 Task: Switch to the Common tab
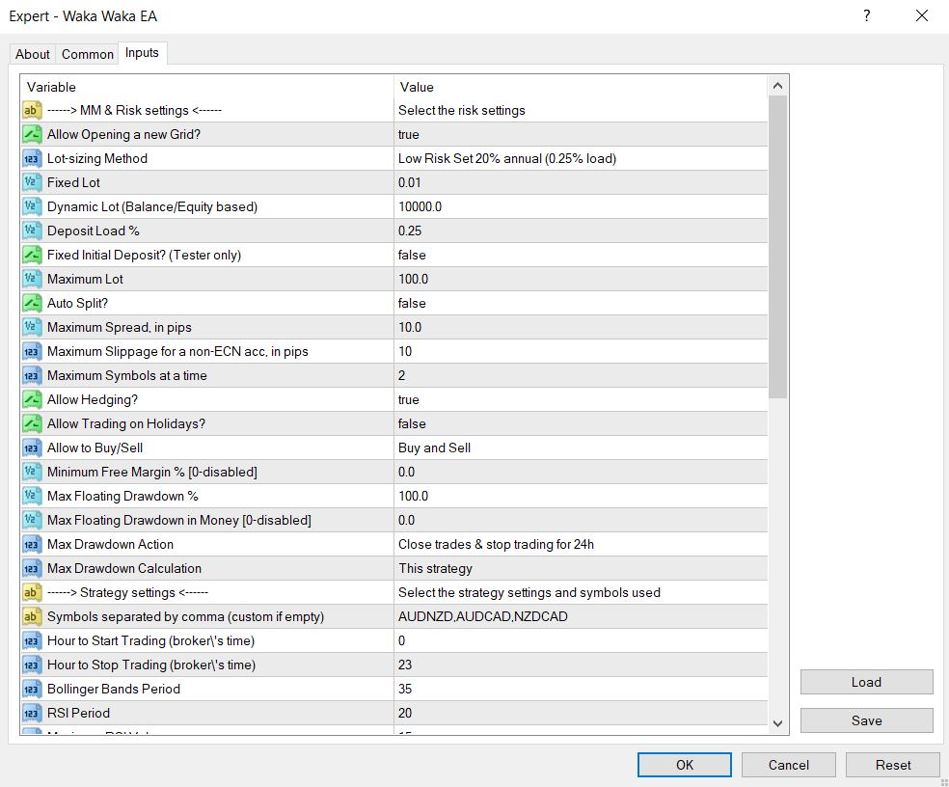pos(88,54)
